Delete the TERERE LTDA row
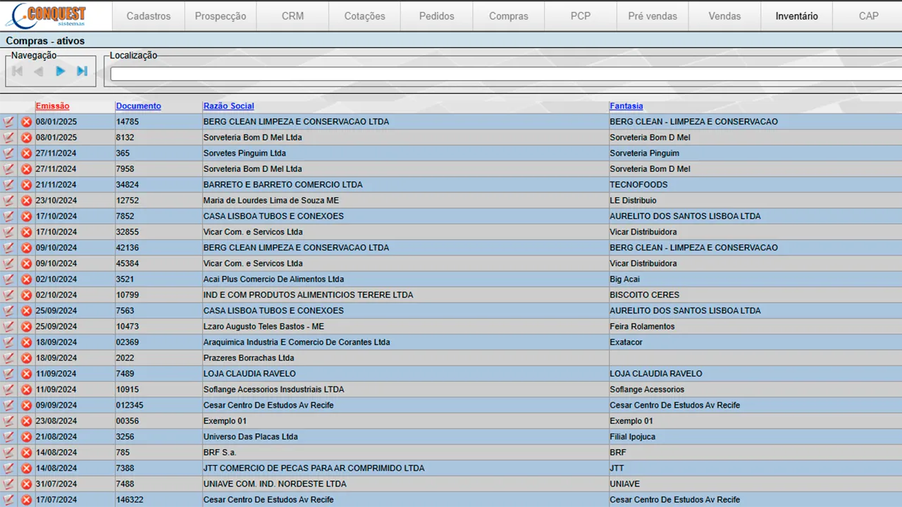902x507 pixels. (26, 295)
